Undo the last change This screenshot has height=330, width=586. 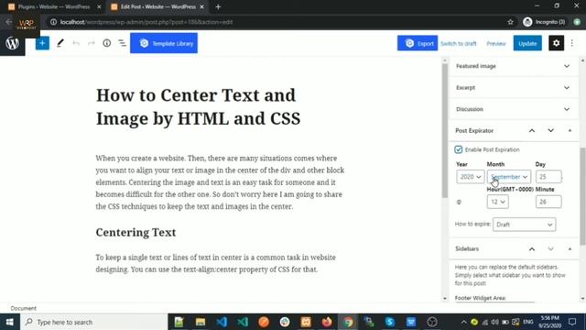pos(76,43)
